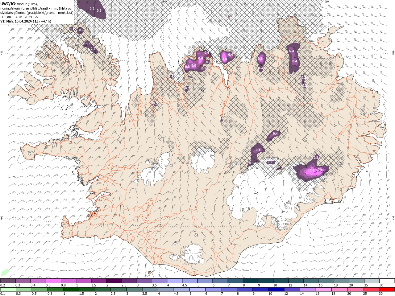This screenshot has width=395, height=296.
Task: Click the dark green 1–1.5 rain legend swatch
Action: 71,290
